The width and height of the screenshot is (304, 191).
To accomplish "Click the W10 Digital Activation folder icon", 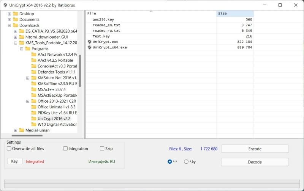I will point(34,124).
